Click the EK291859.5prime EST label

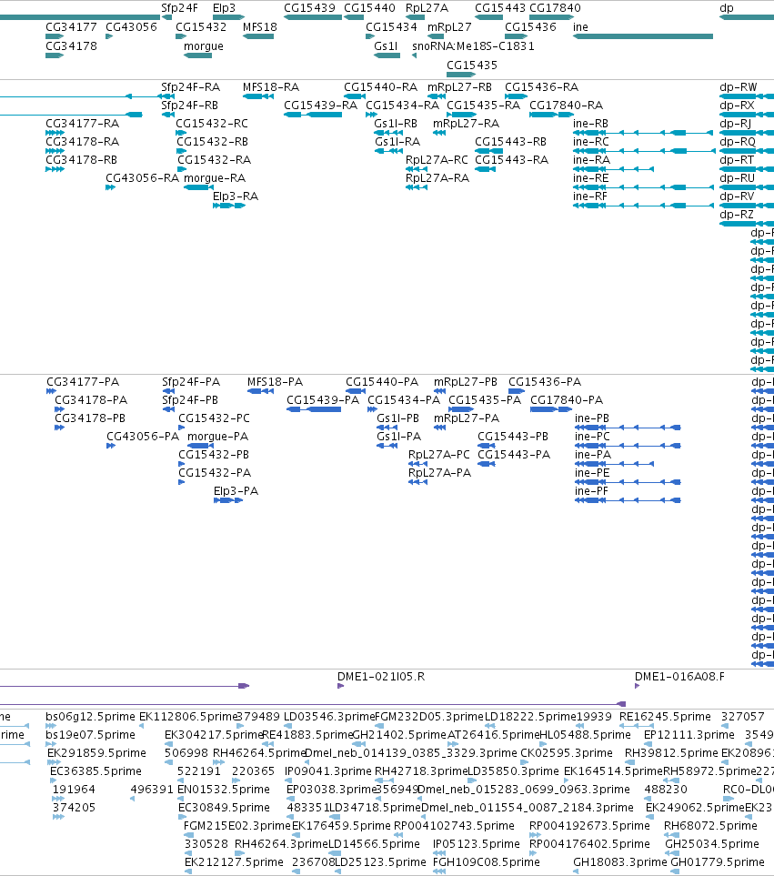point(96,752)
